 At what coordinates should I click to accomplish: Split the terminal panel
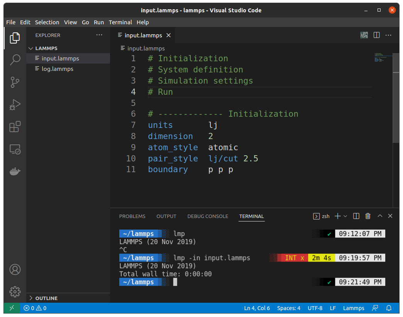(x=356, y=216)
